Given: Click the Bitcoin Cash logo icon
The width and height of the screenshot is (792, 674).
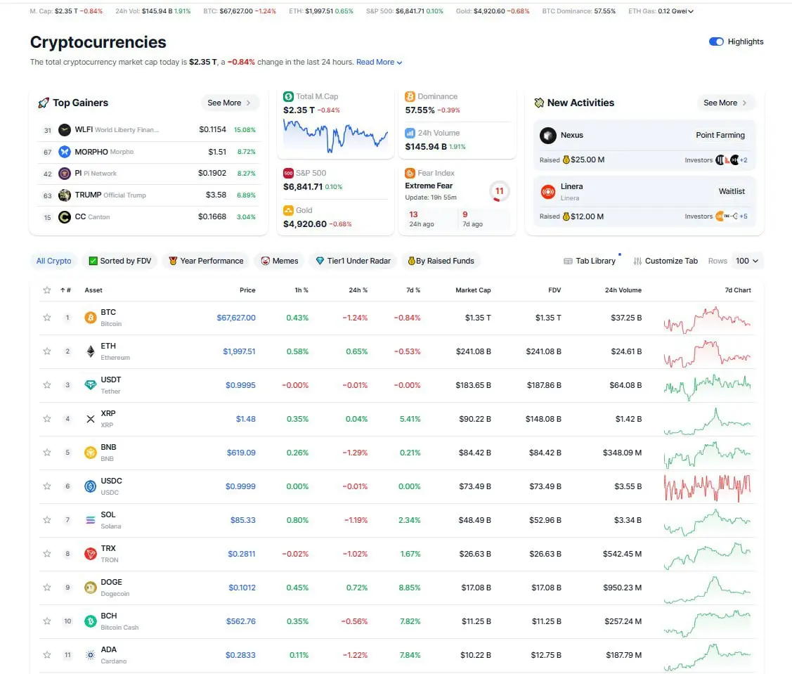Looking at the screenshot, I should (91, 621).
